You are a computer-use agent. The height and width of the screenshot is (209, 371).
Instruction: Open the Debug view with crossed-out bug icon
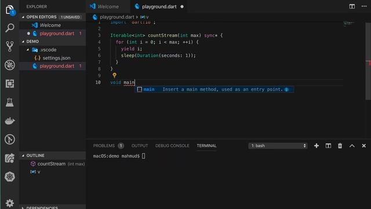(x=10, y=65)
